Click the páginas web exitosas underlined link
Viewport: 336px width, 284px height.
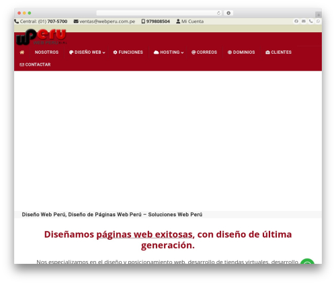[x=144, y=234]
